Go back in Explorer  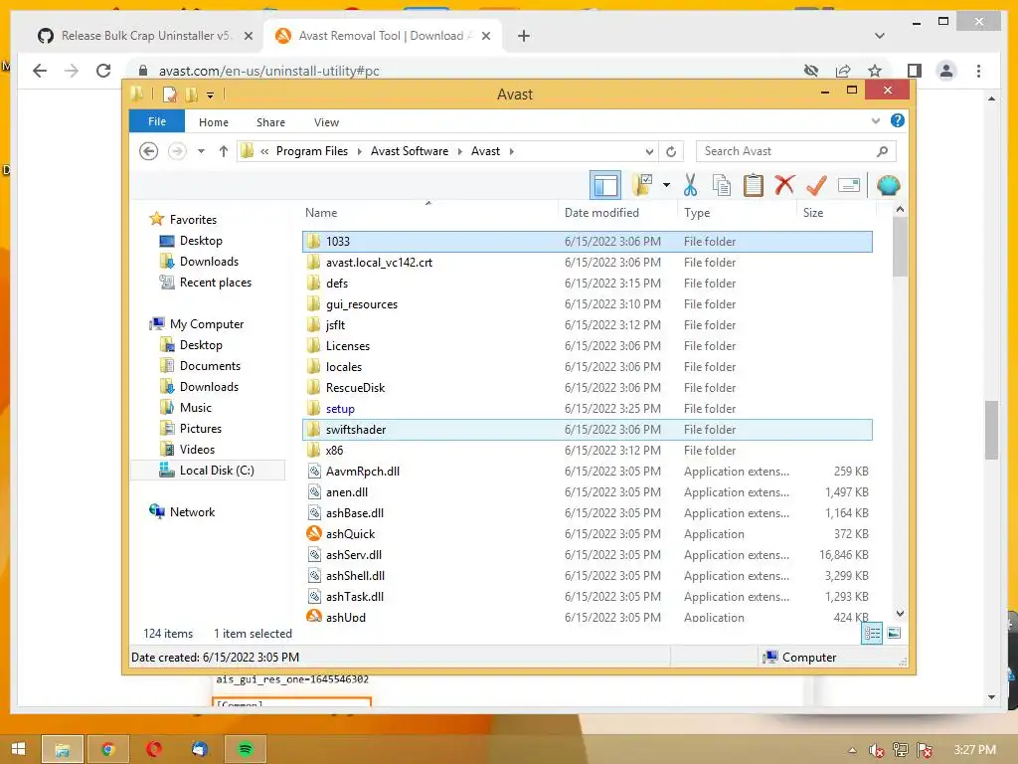(x=149, y=151)
